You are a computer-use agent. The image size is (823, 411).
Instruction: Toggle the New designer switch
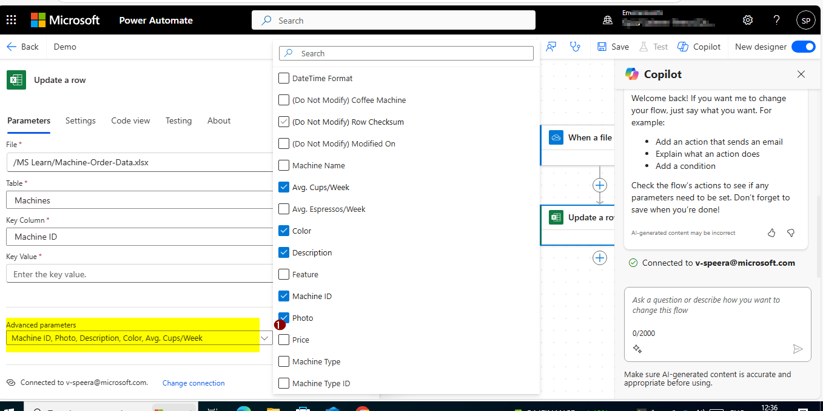(x=804, y=47)
